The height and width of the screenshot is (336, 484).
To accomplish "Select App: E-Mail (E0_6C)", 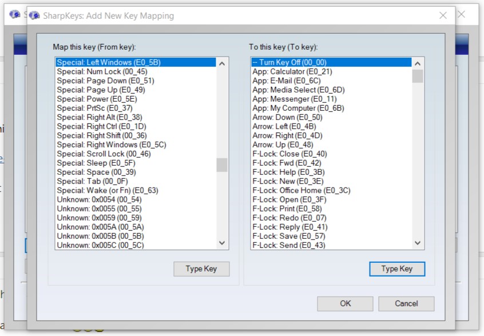I will (331, 81).
